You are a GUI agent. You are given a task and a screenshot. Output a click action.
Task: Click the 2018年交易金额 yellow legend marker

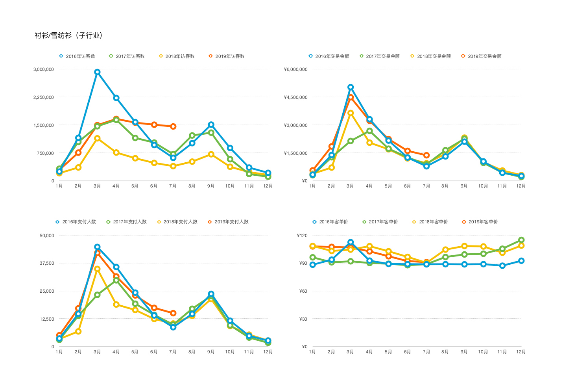point(412,56)
